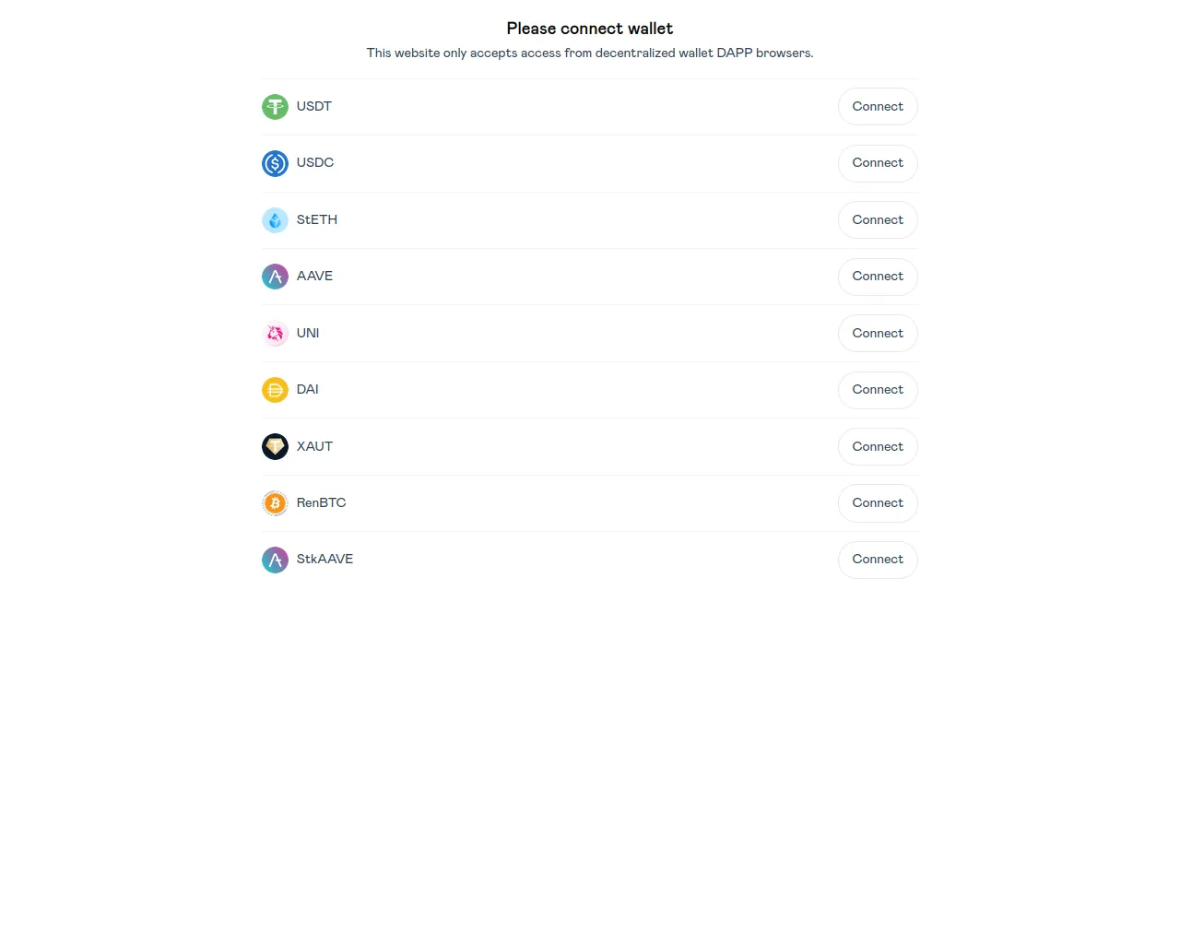Connect wallet for USDC
The width and height of the screenshot is (1180, 944).
coord(878,163)
